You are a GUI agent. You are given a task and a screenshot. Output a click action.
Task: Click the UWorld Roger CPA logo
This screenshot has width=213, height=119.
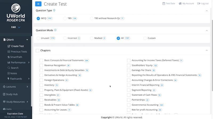(16, 13)
